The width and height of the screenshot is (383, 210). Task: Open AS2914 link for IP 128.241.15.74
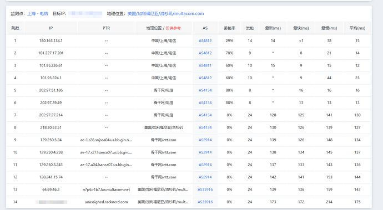[x=205, y=177]
